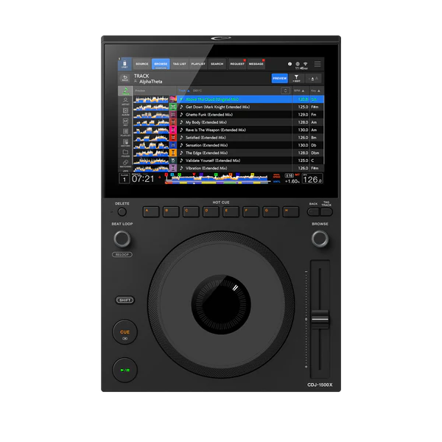Trigger Hot Cue G pad

271,211
